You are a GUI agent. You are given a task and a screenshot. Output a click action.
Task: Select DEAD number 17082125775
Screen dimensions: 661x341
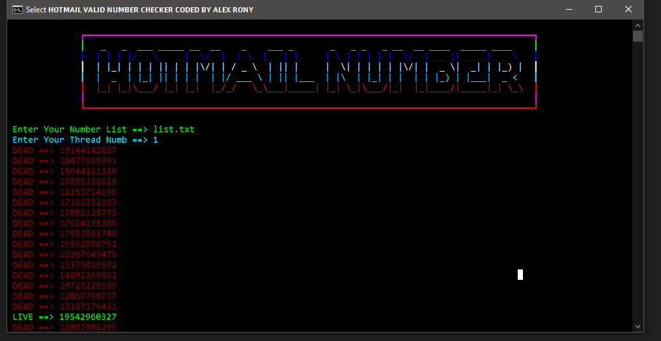point(88,212)
